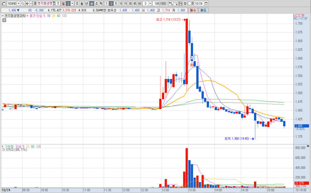Click the date field showing 10/24
This screenshot has height=193, width=311.
pyautogui.click(x=199, y=4)
